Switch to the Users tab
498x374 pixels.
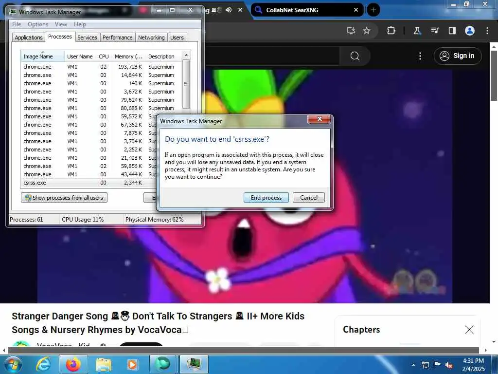pyautogui.click(x=177, y=37)
